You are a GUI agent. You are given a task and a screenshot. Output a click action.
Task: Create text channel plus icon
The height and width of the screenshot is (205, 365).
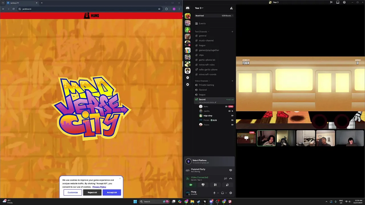coord(232,32)
